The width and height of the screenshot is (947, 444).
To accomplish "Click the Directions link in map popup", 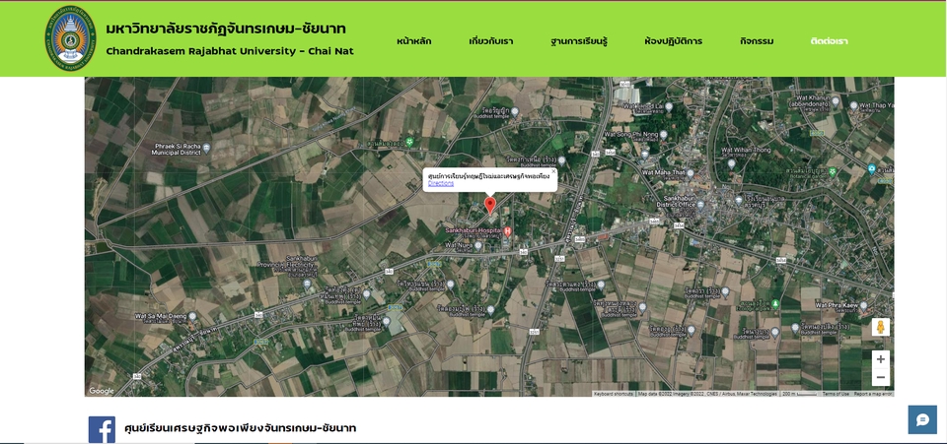I will coord(441,183).
